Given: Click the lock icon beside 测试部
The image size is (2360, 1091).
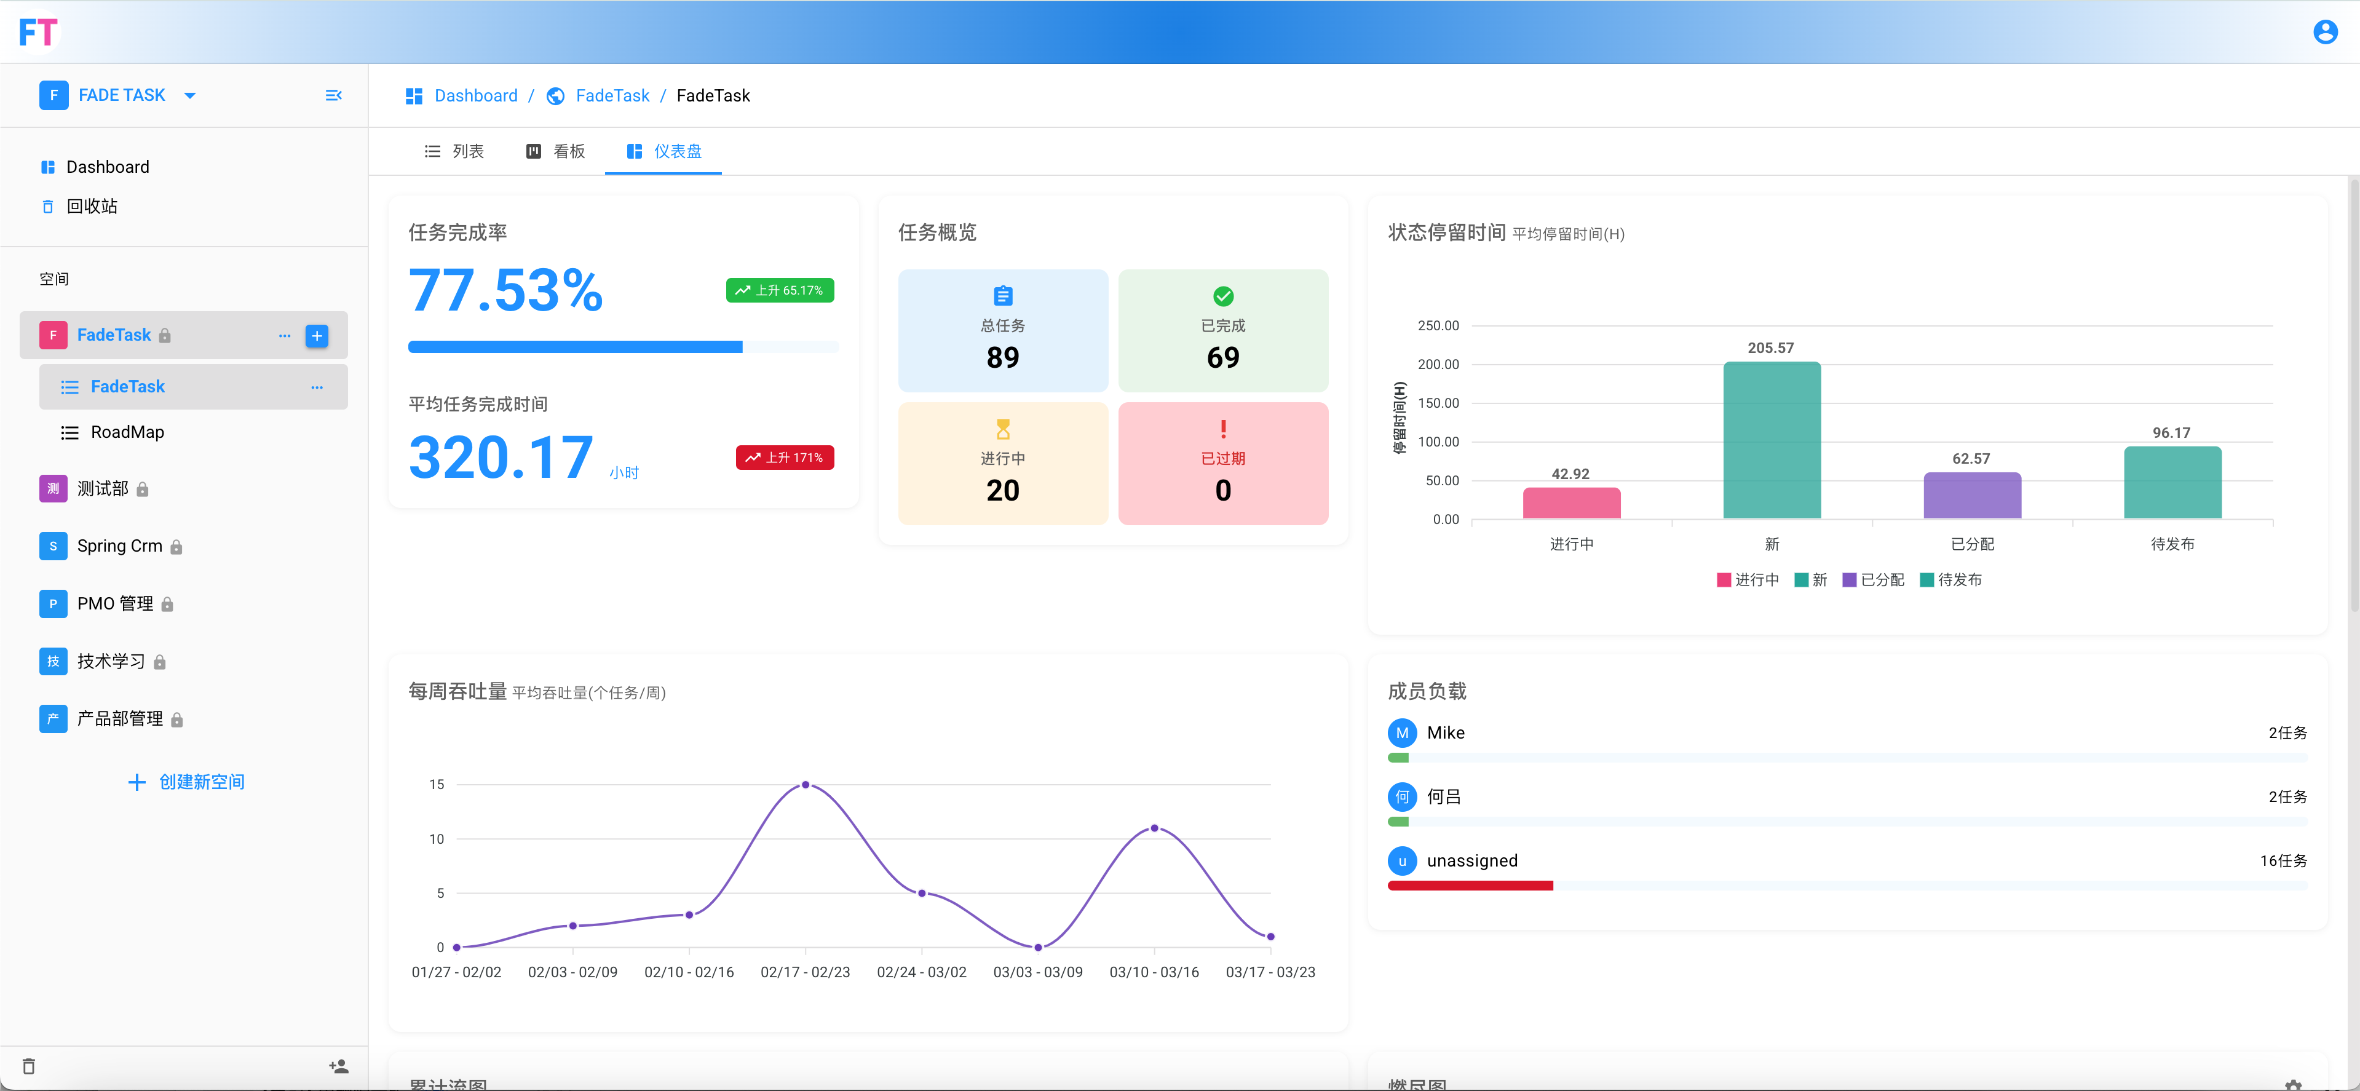Looking at the screenshot, I should point(143,489).
